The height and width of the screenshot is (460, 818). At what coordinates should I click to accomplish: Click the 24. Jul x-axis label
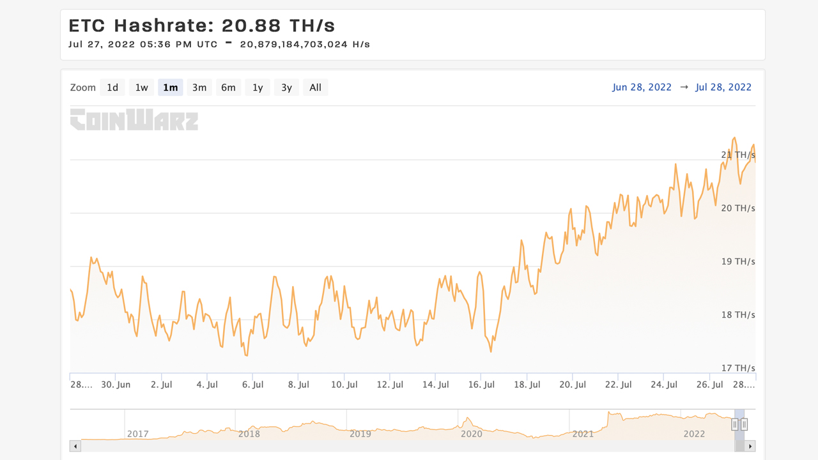coord(664,385)
